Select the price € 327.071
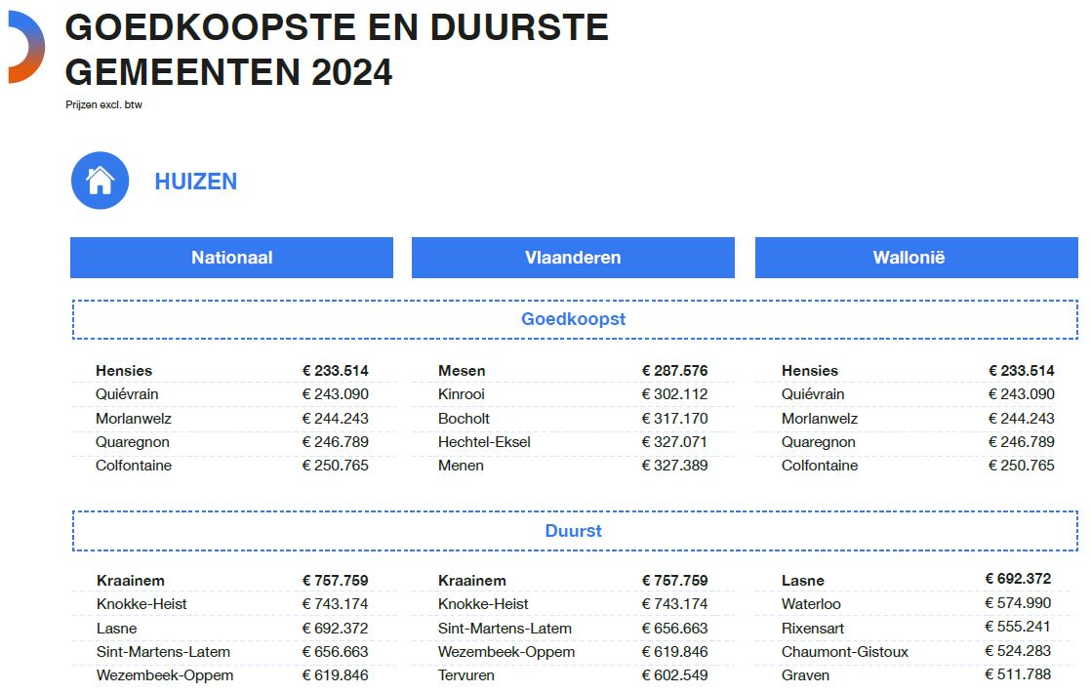Image resolution: width=1091 pixels, height=693 pixels. click(674, 442)
